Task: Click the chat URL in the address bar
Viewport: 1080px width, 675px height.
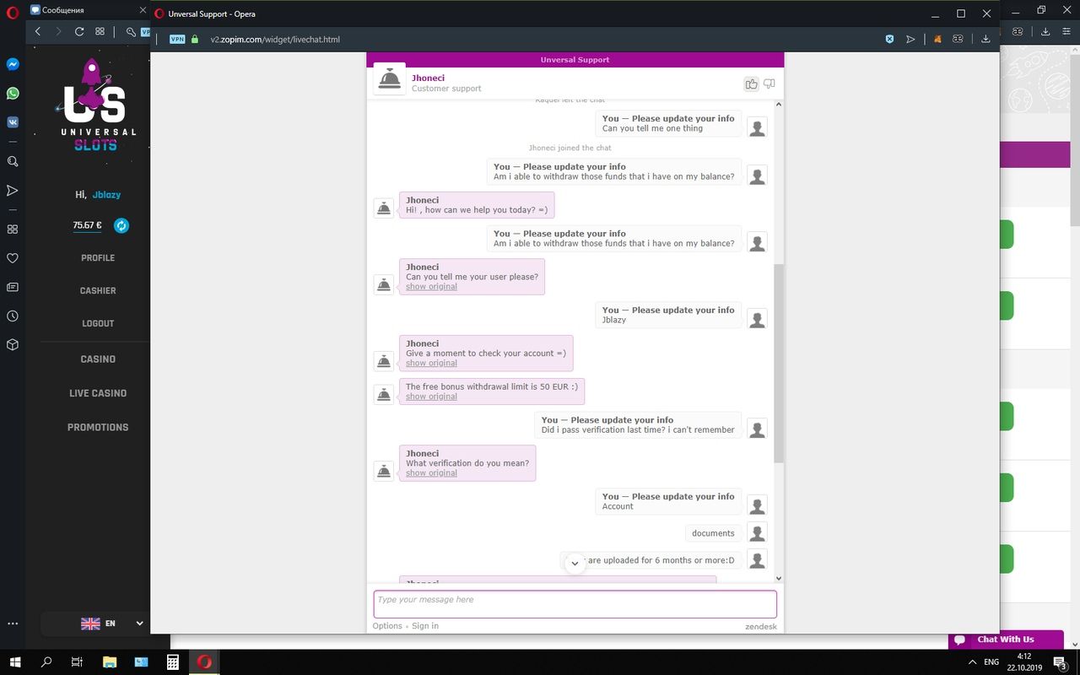Action: pos(275,40)
